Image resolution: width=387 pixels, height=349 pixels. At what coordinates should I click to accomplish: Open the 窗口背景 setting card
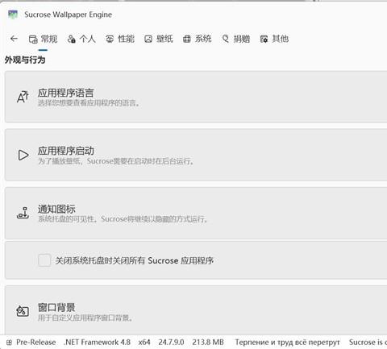pyautogui.click(x=196, y=311)
